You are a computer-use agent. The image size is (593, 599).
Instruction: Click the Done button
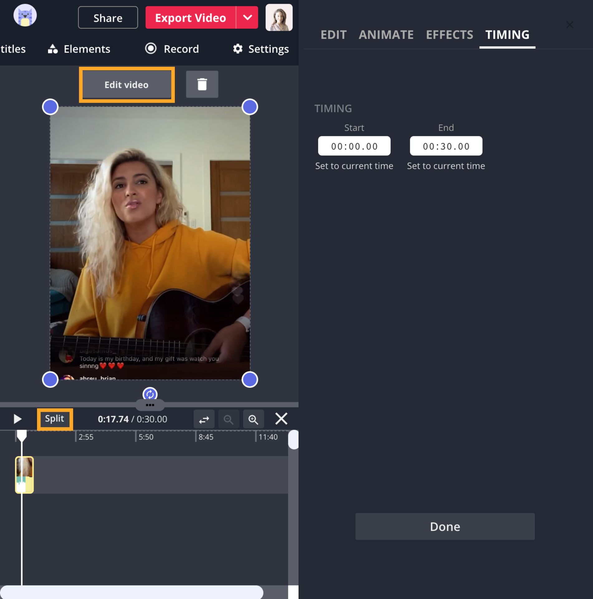tap(445, 527)
